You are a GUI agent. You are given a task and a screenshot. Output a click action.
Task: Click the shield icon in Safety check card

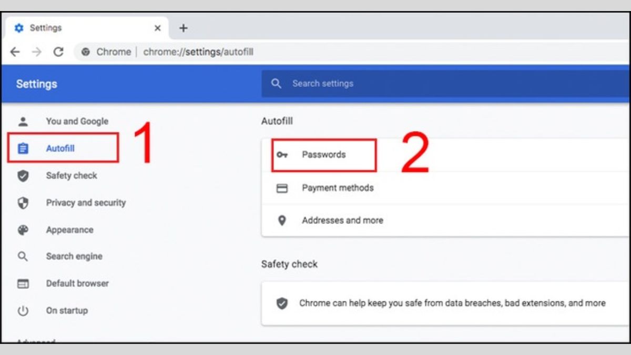282,303
